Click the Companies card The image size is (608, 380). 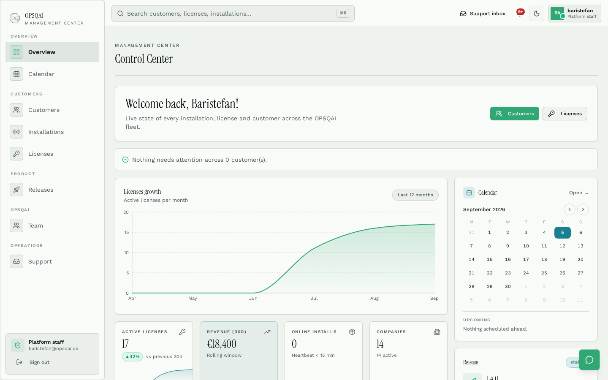(x=408, y=351)
